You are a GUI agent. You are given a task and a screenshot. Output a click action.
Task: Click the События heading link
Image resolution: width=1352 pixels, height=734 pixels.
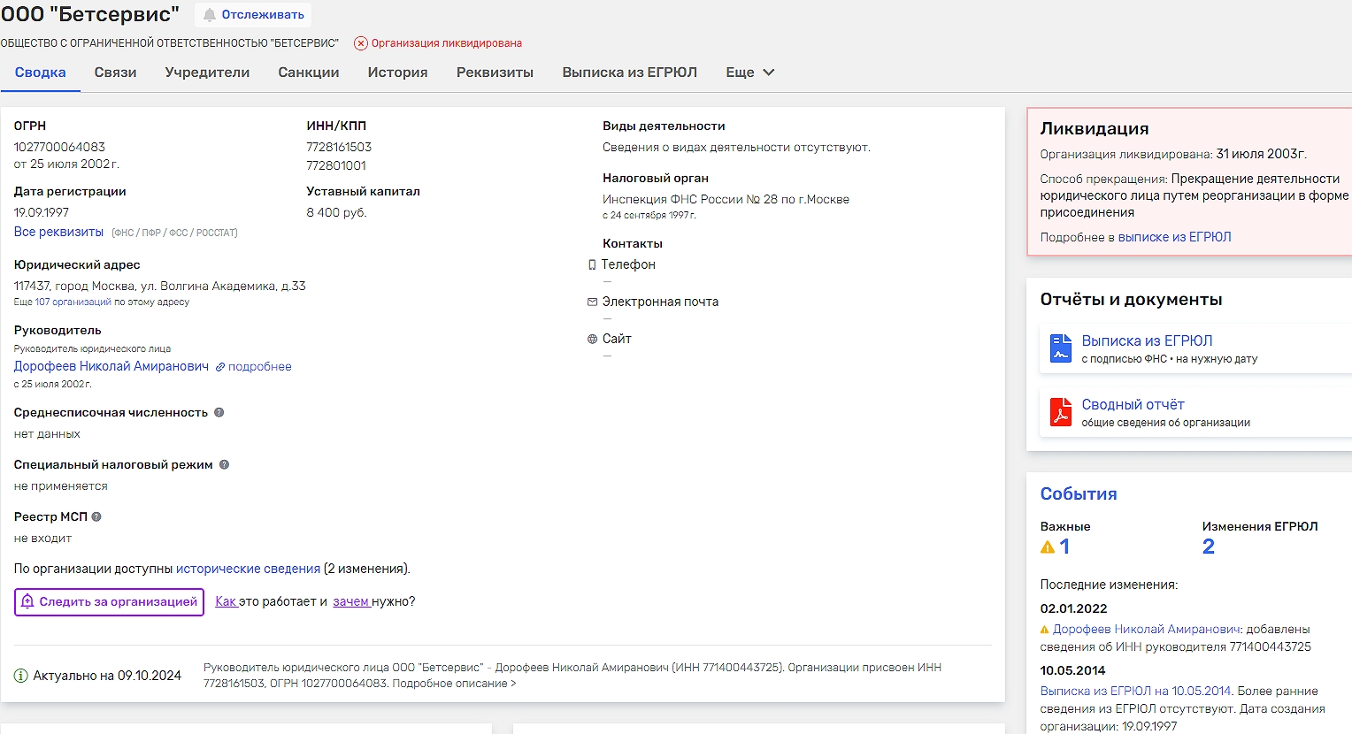1079,493
